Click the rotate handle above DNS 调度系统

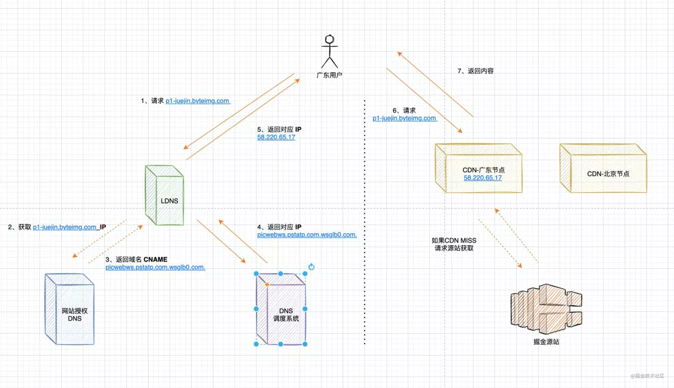coord(311,267)
